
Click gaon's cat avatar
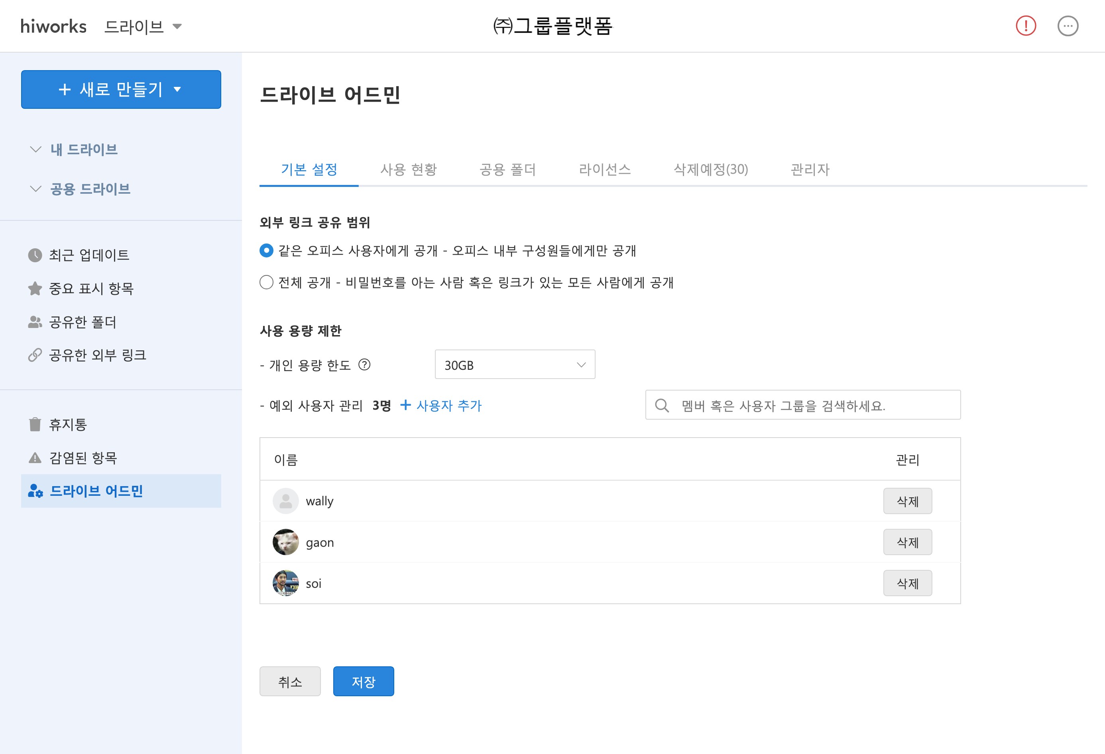click(285, 542)
